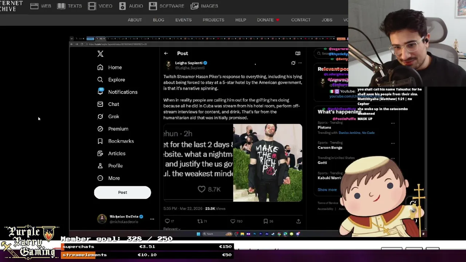Open VIDEO section in Internet Archive bar
The width and height of the screenshot is (466, 262).
pyautogui.click(x=100, y=6)
